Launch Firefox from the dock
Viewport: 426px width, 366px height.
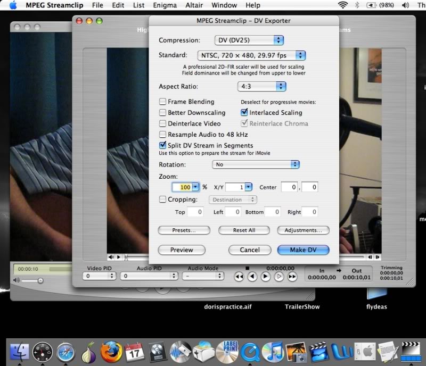[111, 352]
